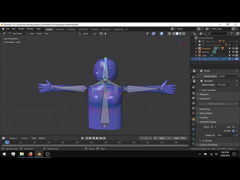Toggle snapping magnet icon

[x=101, y=33]
